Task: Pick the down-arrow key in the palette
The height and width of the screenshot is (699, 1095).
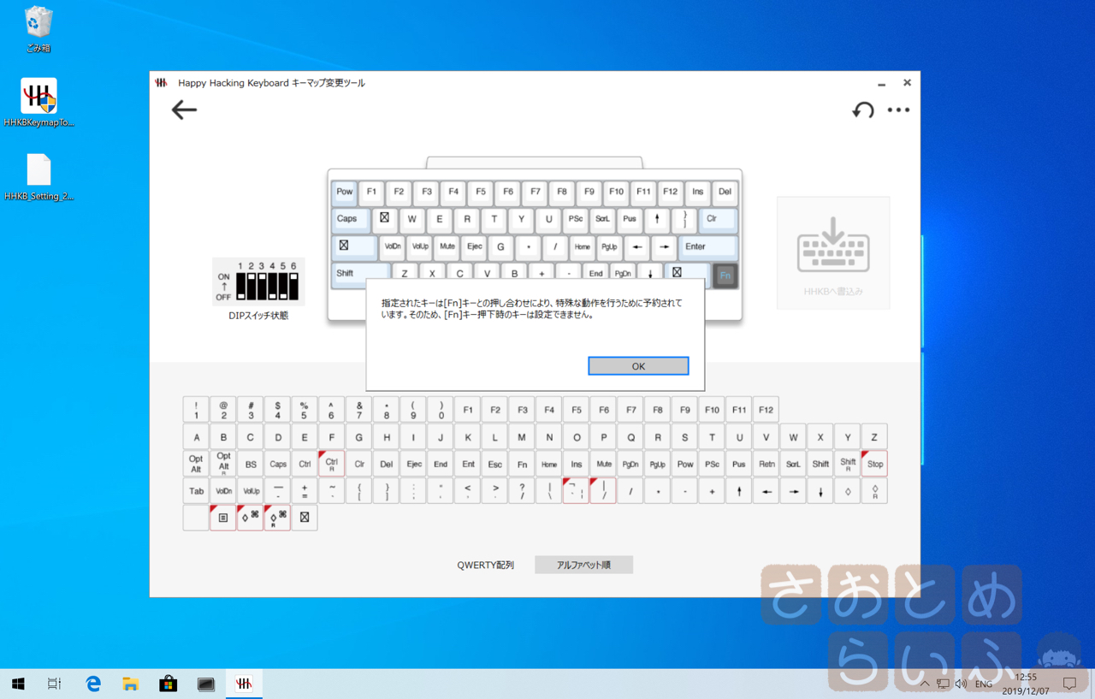Action: pyautogui.click(x=820, y=491)
